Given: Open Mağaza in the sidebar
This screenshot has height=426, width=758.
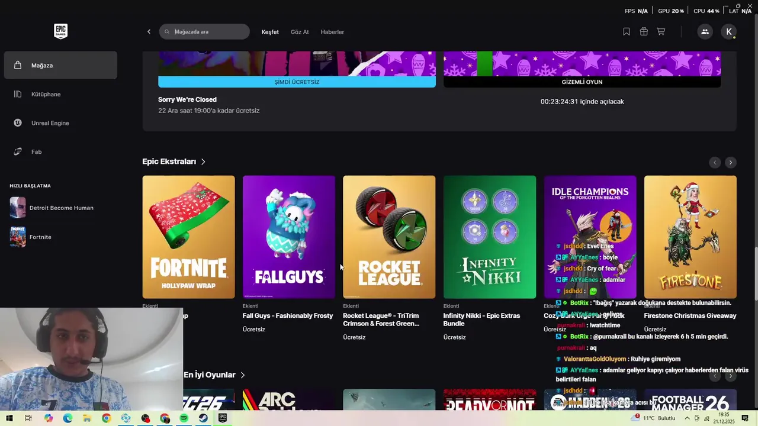Looking at the screenshot, I should [60, 65].
